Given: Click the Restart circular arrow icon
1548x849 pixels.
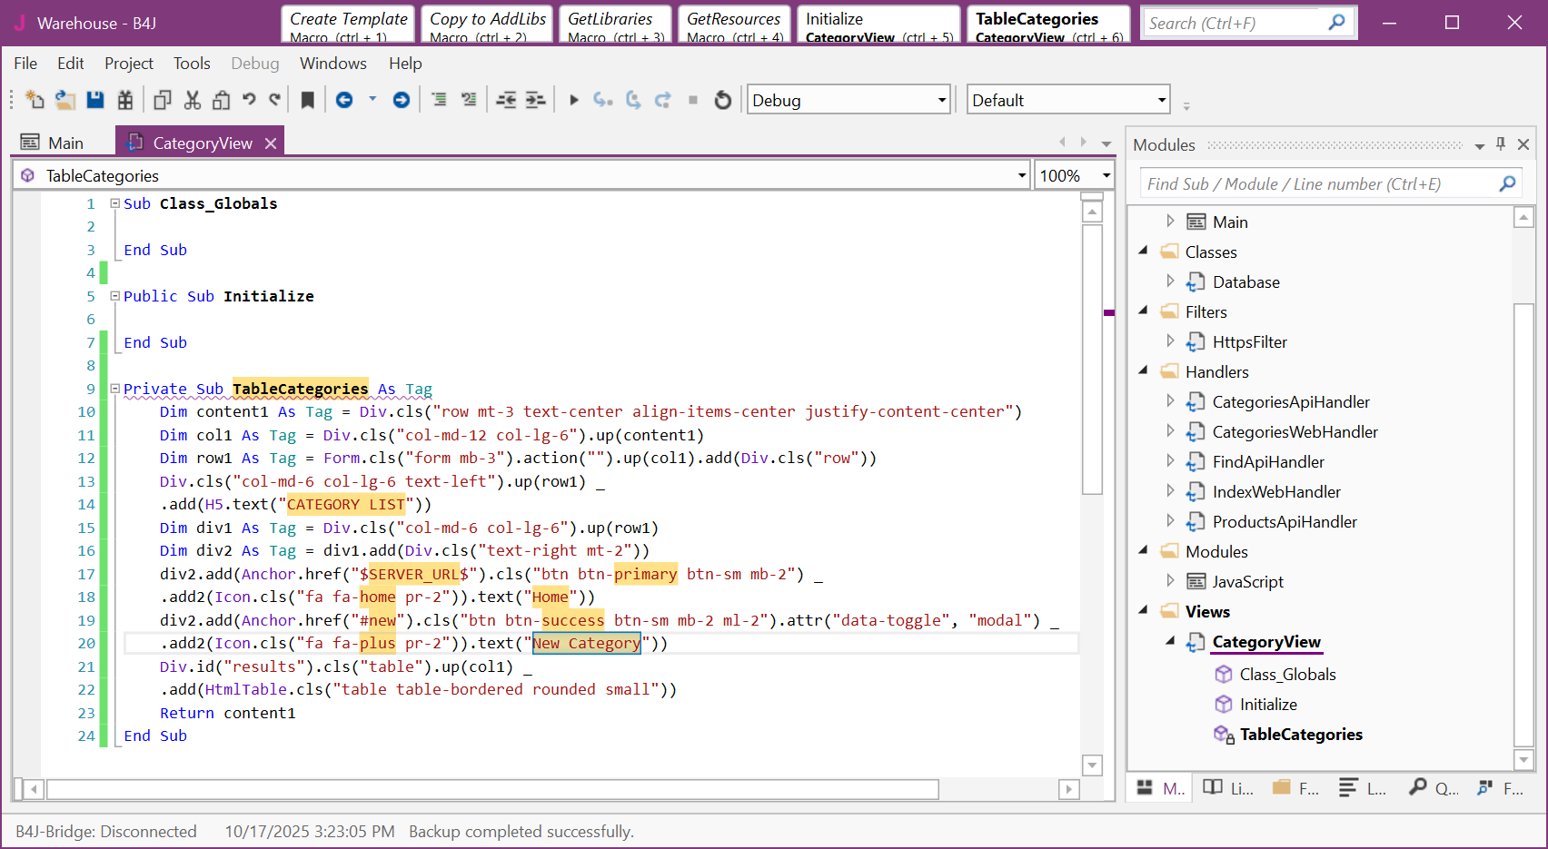Looking at the screenshot, I should coord(722,100).
